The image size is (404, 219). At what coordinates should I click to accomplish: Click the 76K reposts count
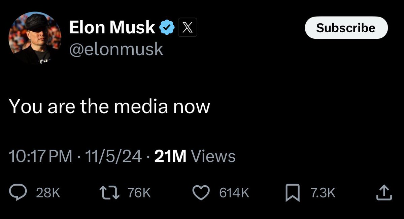click(x=139, y=193)
